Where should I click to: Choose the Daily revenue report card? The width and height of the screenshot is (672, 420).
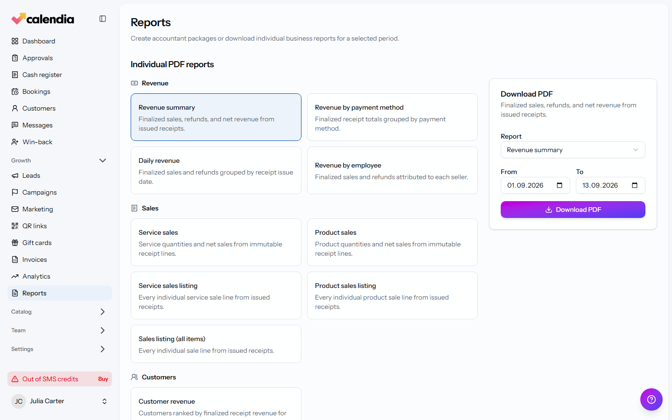pyautogui.click(x=216, y=170)
